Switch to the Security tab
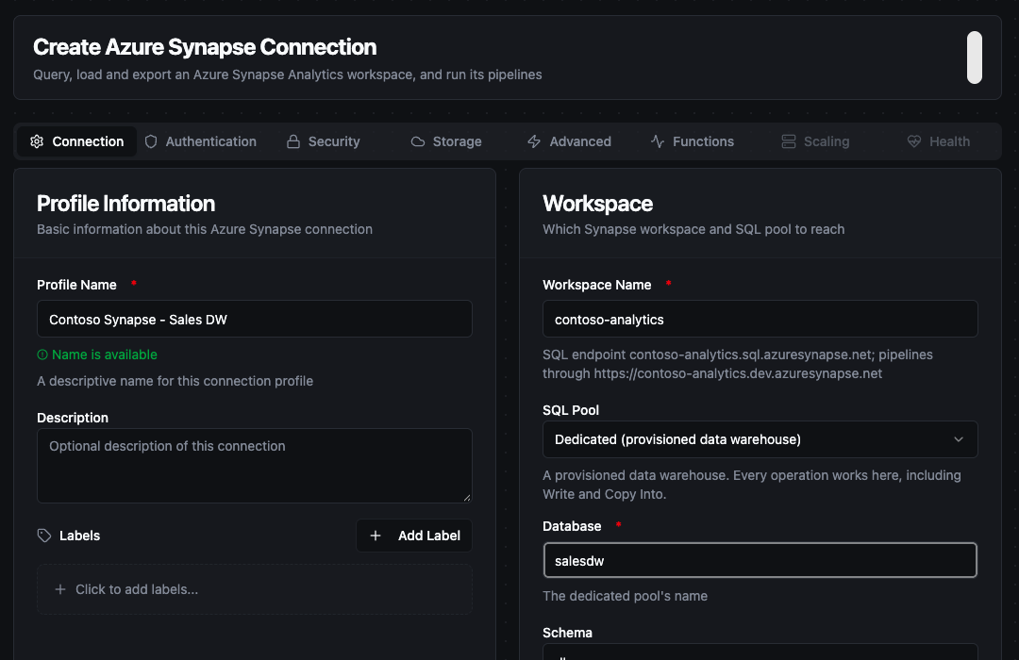The height and width of the screenshot is (660, 1019). 324,141
